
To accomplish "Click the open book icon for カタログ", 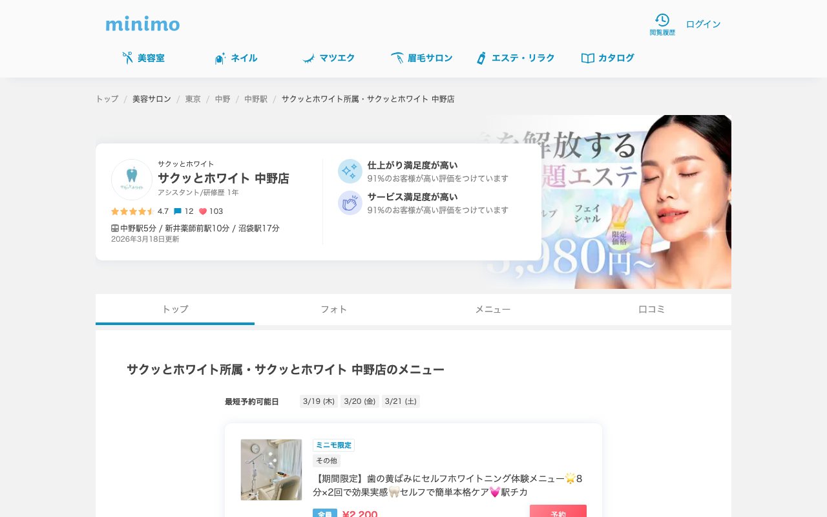I will (x=587, y=58).
